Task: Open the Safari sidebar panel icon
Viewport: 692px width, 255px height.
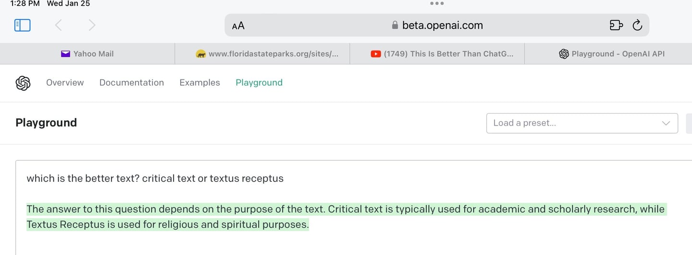Action: [23, 25]
